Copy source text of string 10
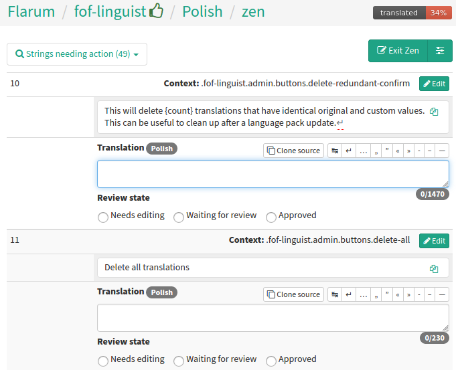 click(x=434, y=112)
